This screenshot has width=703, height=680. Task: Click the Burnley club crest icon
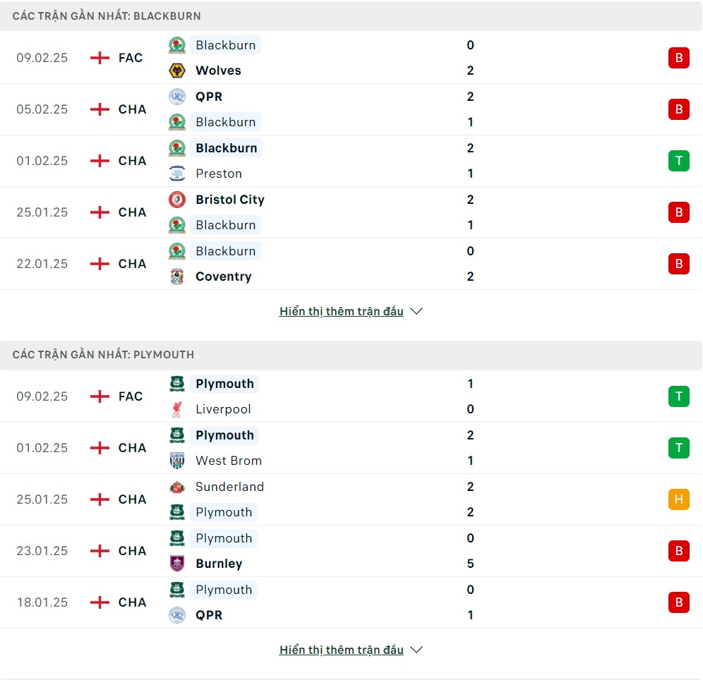(177, 564)
